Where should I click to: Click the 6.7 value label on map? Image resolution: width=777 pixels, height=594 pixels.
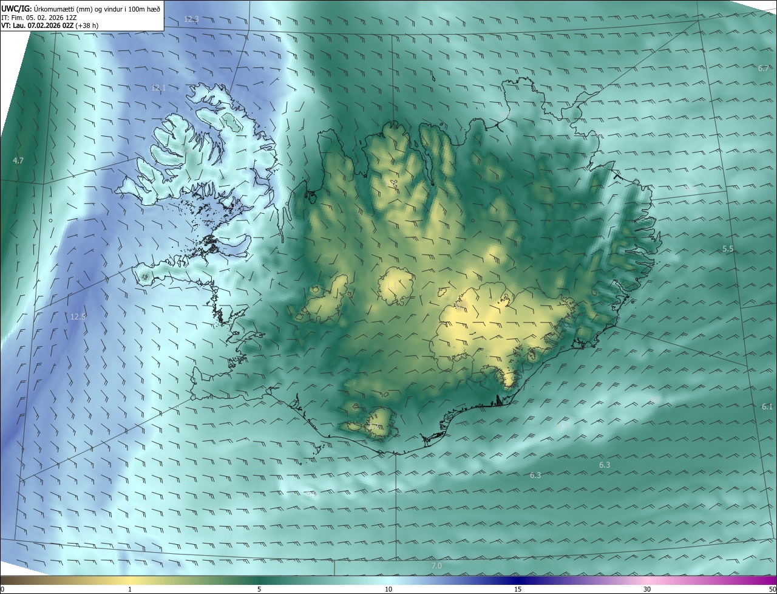(x=764, y=68)
